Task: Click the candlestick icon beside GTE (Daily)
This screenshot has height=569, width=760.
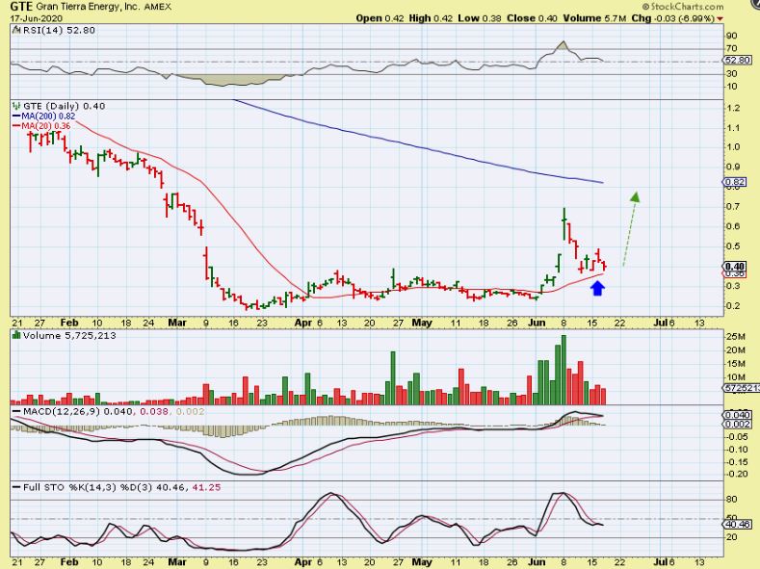Action: tap(16, 106)
